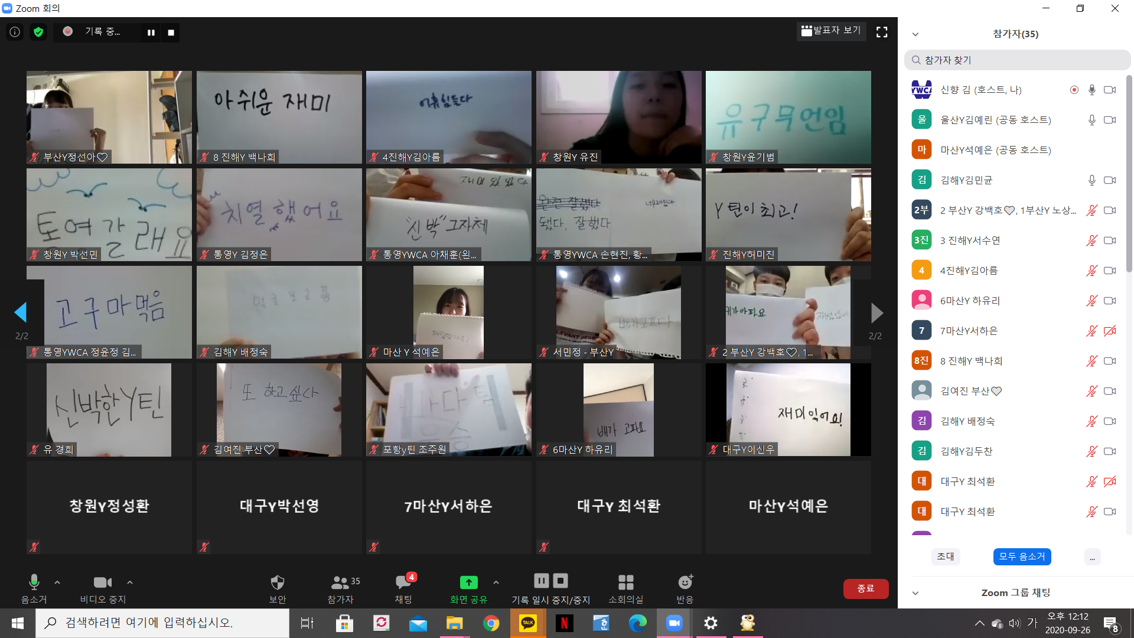
Task: Collapse the 참가자(35) panel chevron
Action: [915, 34]
